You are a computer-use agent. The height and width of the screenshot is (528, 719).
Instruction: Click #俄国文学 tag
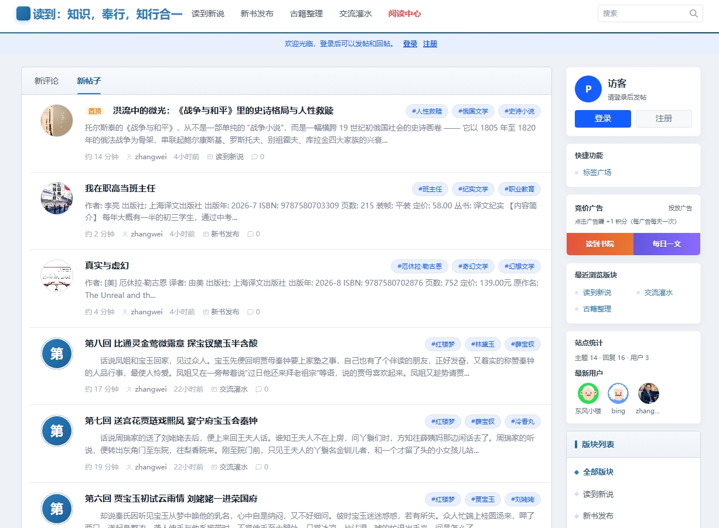[x=473, y=111]
